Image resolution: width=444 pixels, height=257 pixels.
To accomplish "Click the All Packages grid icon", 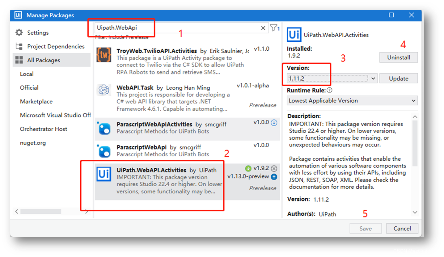I will pos(19,60).
